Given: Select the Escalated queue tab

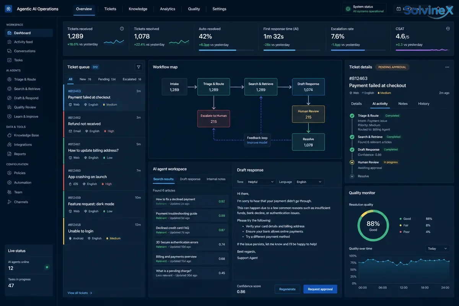Looking at the screenshot, I should (132, 79).
